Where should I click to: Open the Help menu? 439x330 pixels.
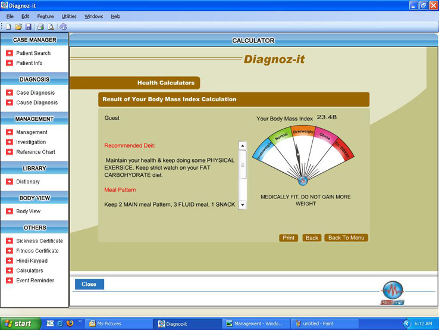(x=115, y=17)
